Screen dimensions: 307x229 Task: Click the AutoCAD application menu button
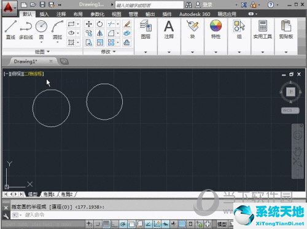coord(9,8)
